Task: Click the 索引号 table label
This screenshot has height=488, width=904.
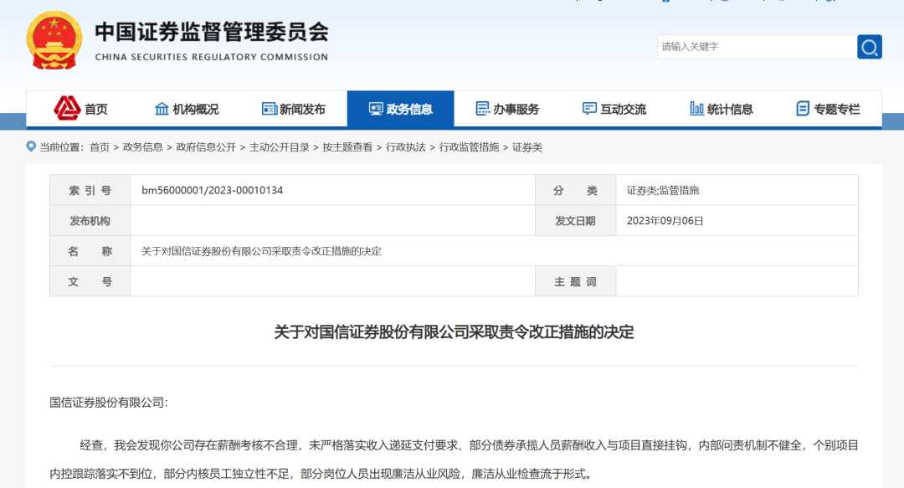Action: click(90, 190)
